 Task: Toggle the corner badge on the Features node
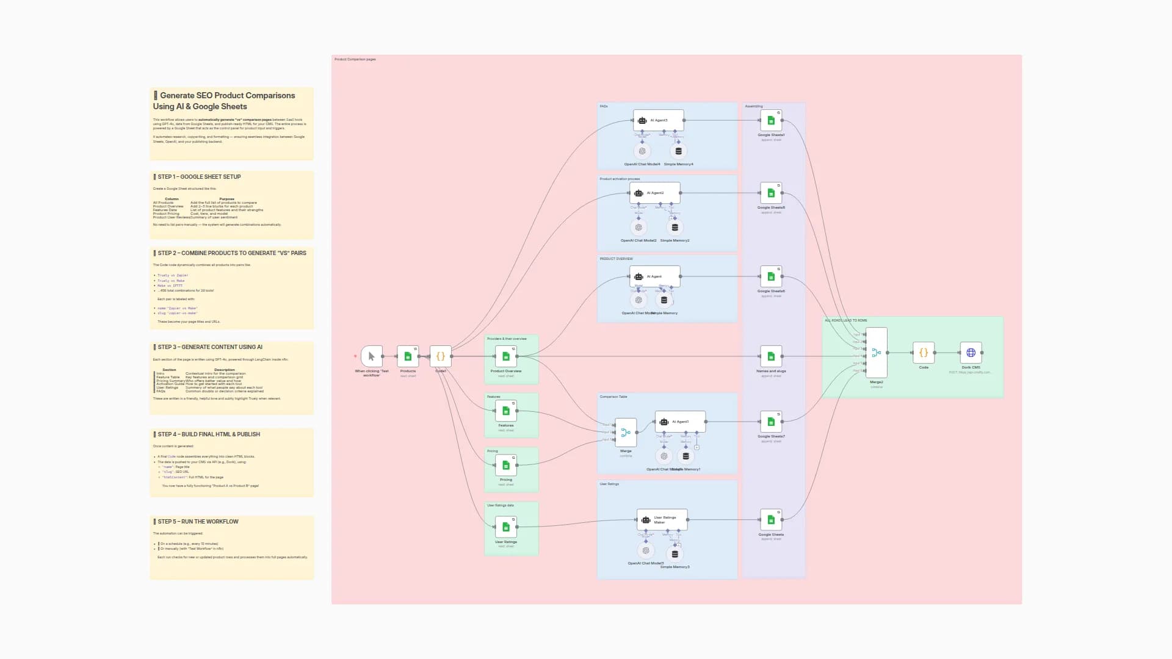[515, 403]
